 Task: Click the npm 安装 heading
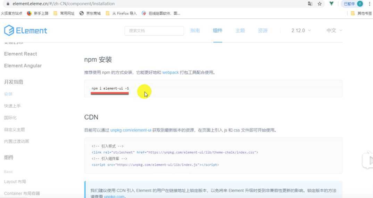(x=98, y=60)
